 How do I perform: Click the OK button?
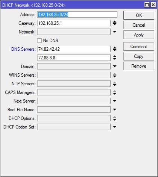(139, 15)
